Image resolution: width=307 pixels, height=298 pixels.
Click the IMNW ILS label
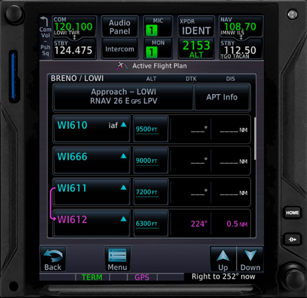(232, 33)
